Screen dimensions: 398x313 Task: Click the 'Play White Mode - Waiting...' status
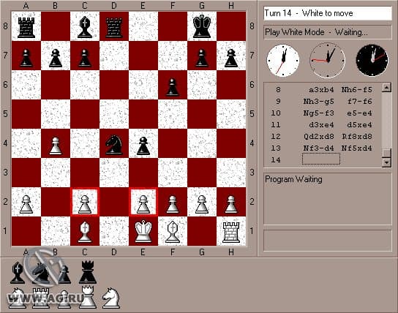click(328, 32)
